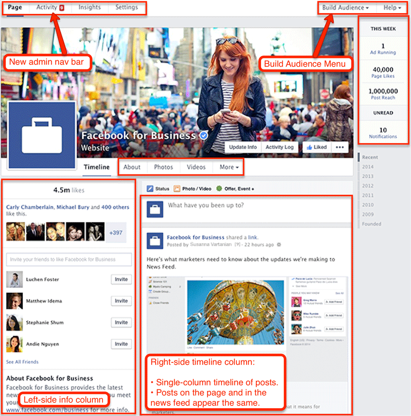Open the Michael Bury profile link

tap(73, 207)
